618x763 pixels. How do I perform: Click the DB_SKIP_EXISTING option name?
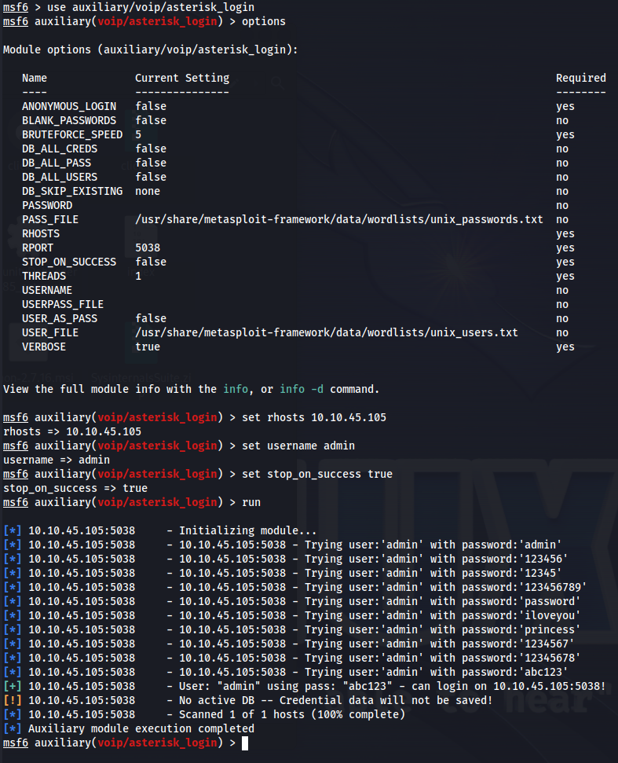72,191
